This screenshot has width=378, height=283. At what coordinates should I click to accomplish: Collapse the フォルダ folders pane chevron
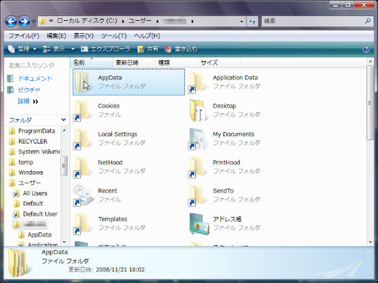point(63,120)
